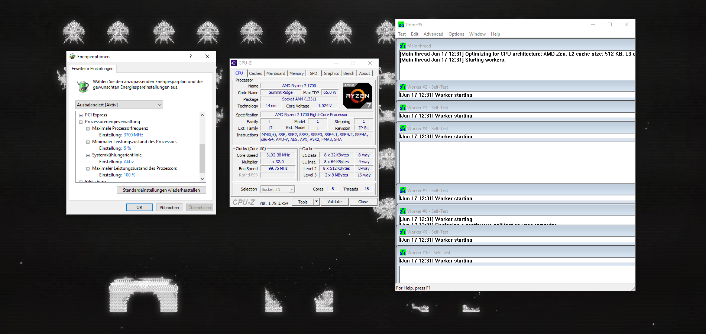Switch to the Memory tab in CPU-Z
The width and height of the screenshot is (706, 334).
(x=297, y=73)
